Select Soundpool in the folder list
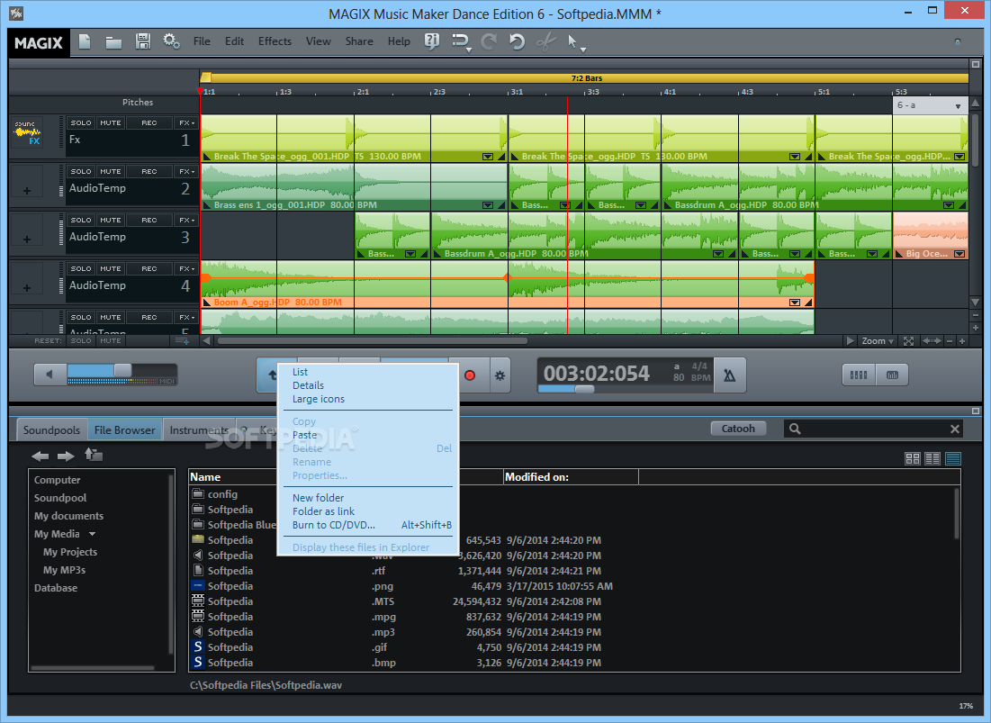Screen dimensions: 991x723 click(x=60, y=498)
